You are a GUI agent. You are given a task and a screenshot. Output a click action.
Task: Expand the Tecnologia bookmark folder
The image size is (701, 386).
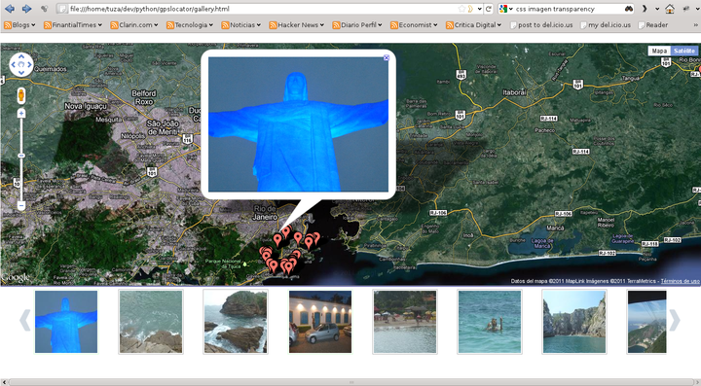coord(190,25)
